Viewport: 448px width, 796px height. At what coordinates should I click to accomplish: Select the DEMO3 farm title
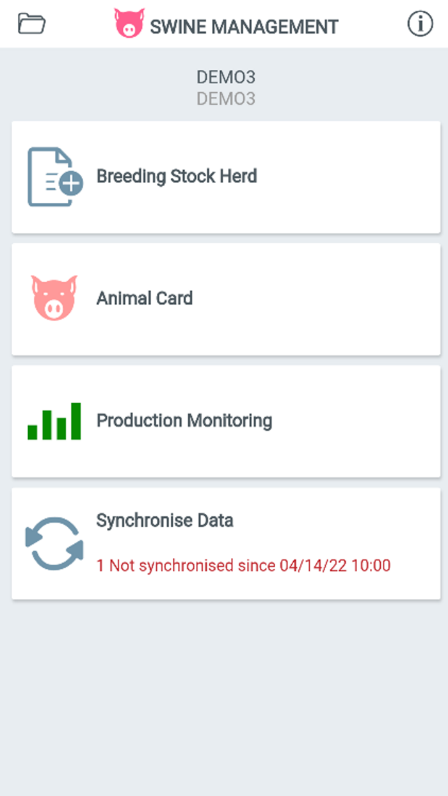click(226, 77)
